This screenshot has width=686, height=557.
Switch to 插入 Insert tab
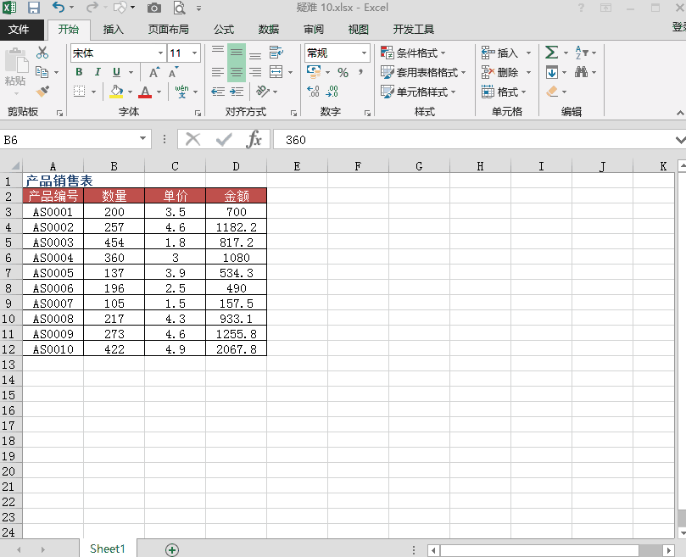[114, 30]
